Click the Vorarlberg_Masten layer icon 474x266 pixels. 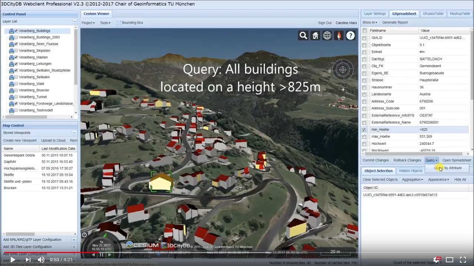(x=11, y=57)
